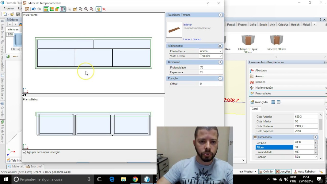Click the Espessura field with value 25
This screenshot has width=327, height=184.
[211, 72]
